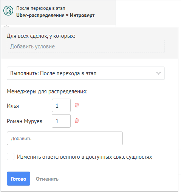Viewport: 181px width, 192px height.
Task: Click Отменить to cancel
Action: coord(47,179)
